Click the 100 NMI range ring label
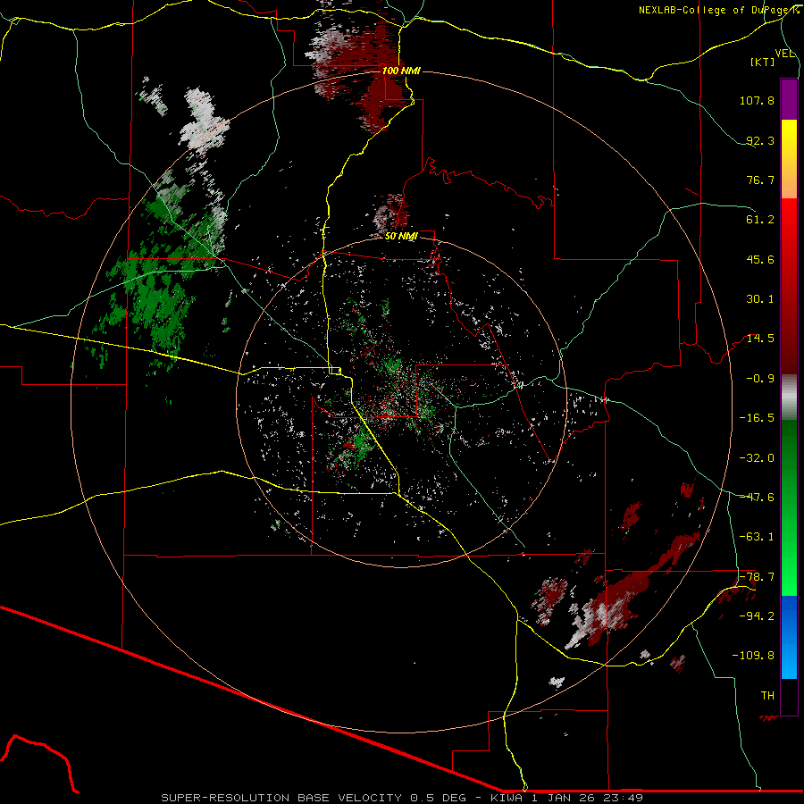 (x=401, y=71)
